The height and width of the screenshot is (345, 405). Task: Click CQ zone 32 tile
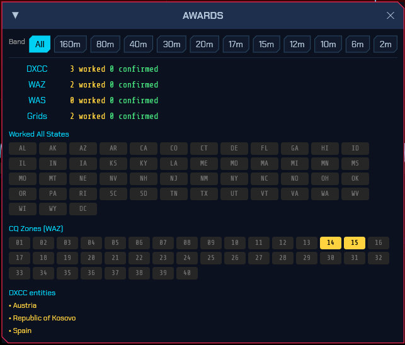point(379,257)
